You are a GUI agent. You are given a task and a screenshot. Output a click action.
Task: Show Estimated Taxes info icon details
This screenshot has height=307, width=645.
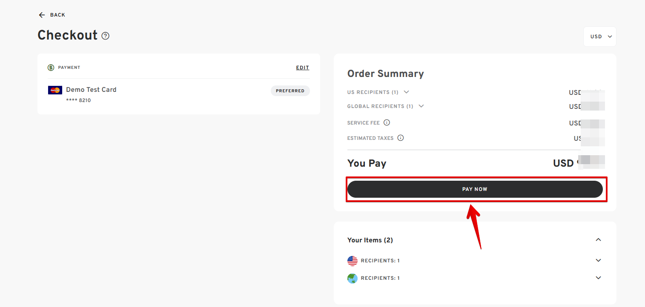[x=400, y=138]
